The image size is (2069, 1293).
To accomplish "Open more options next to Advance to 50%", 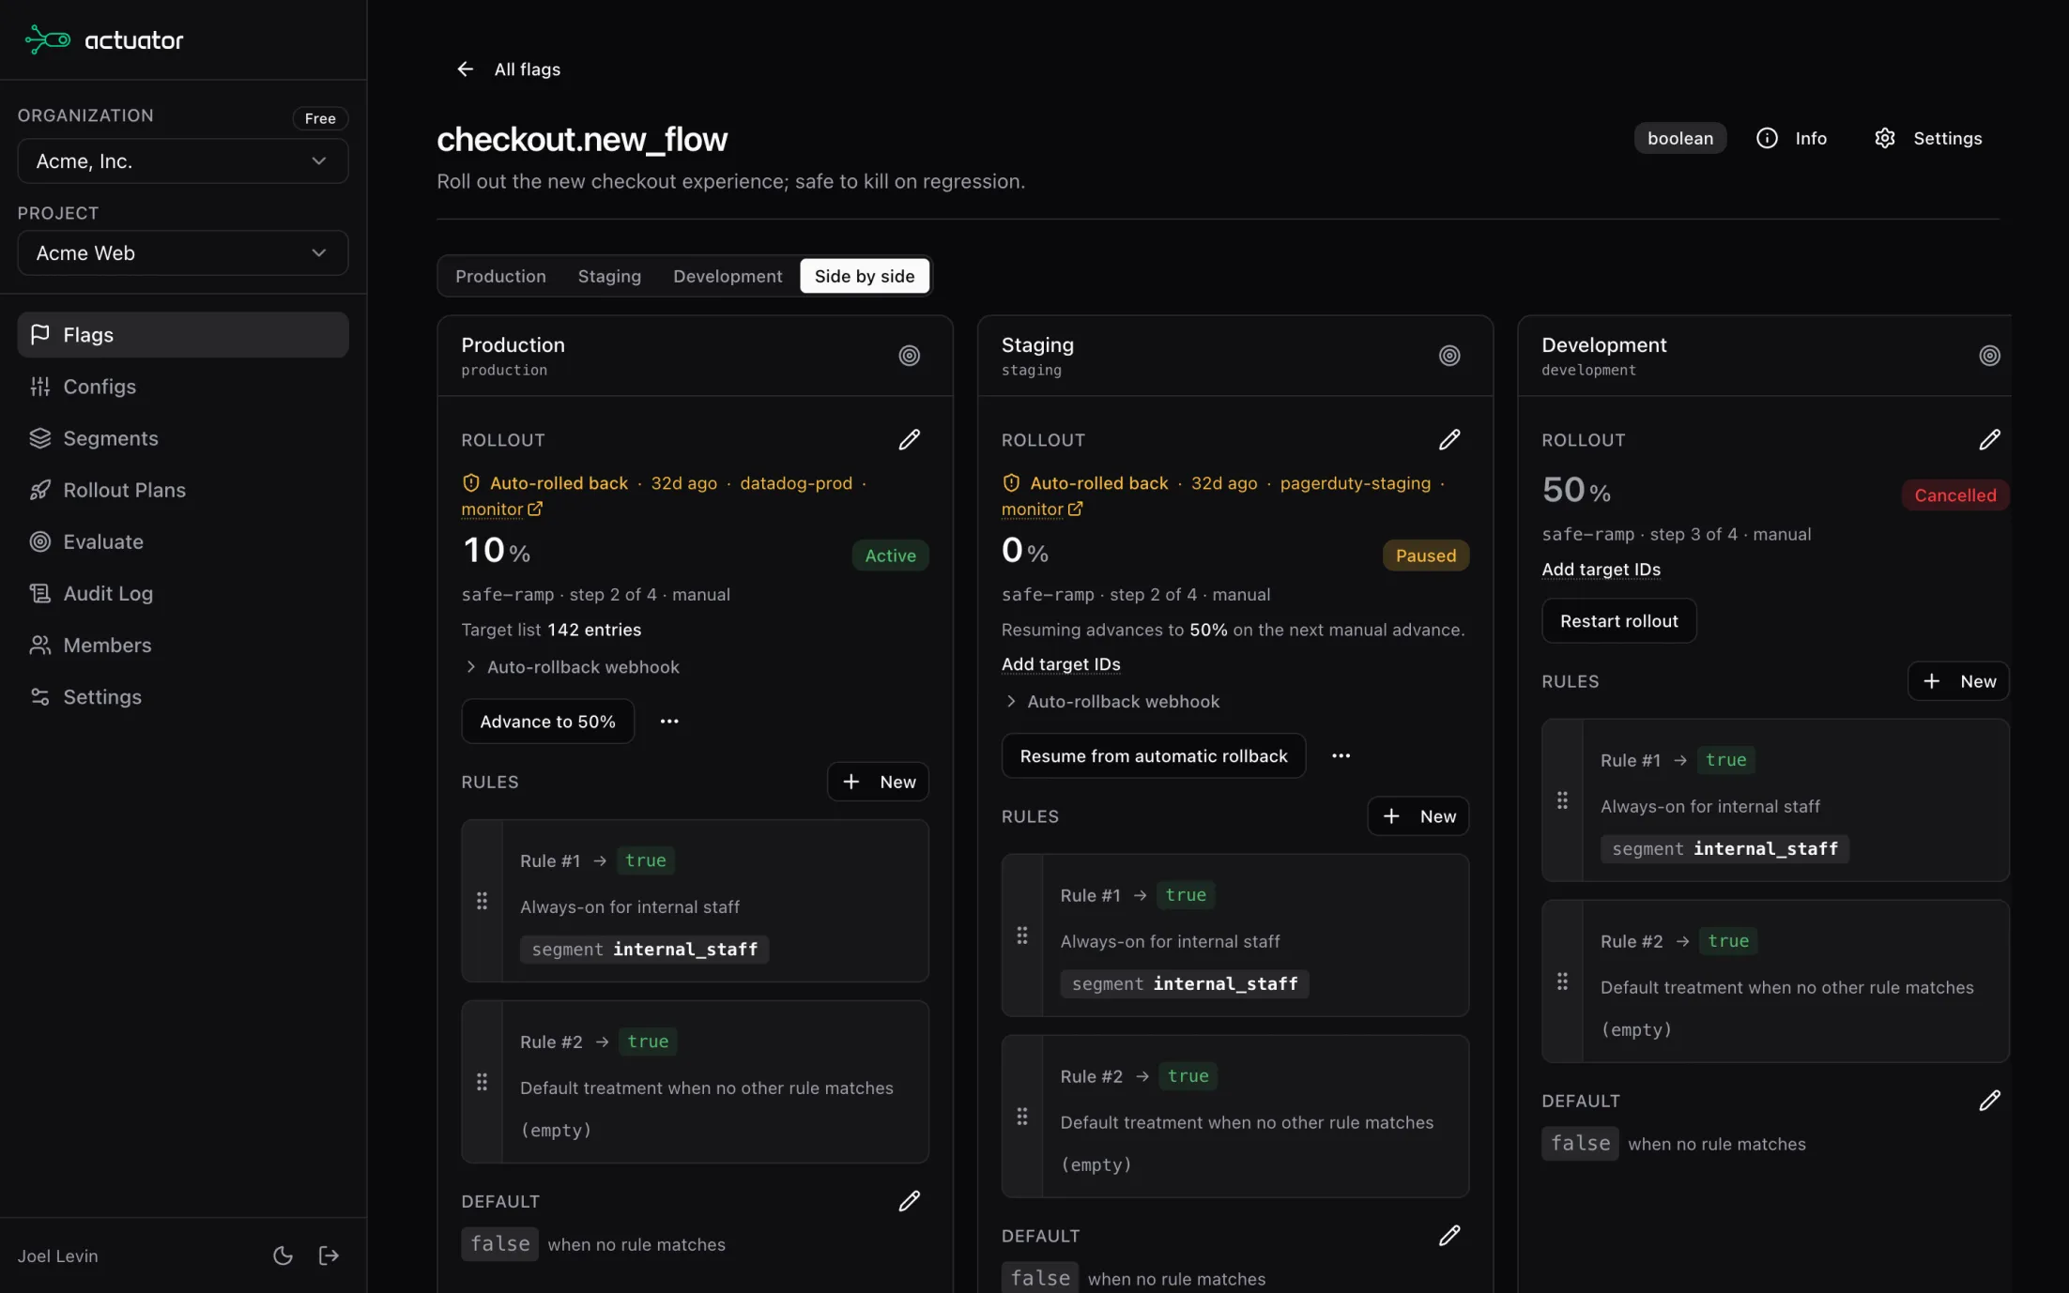I will point(668,721).
